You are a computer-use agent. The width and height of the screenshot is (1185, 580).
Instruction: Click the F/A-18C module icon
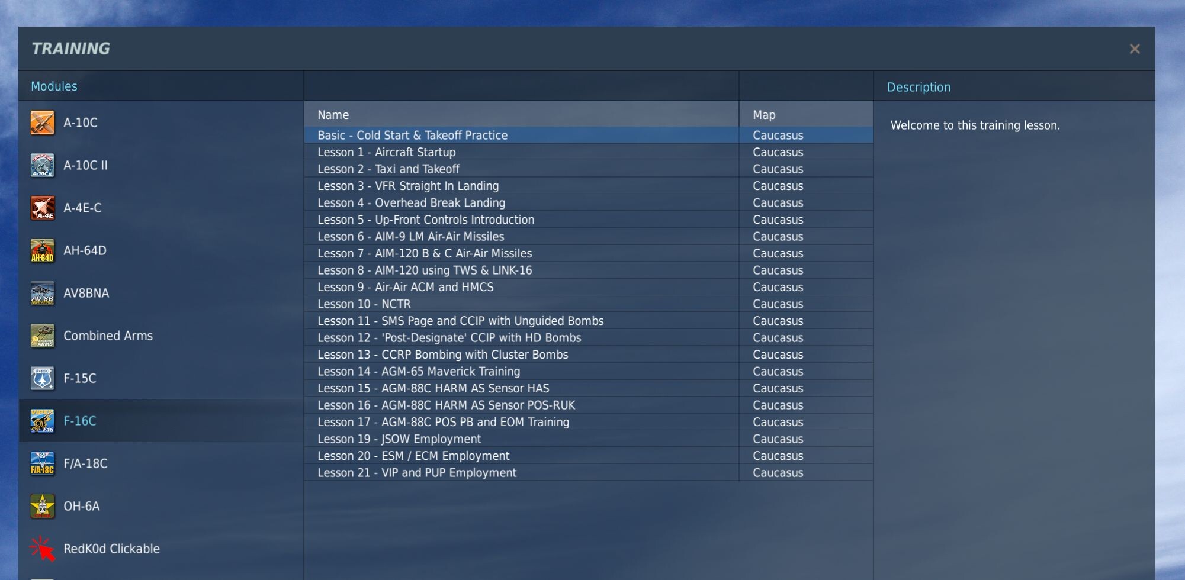[42, 463]
